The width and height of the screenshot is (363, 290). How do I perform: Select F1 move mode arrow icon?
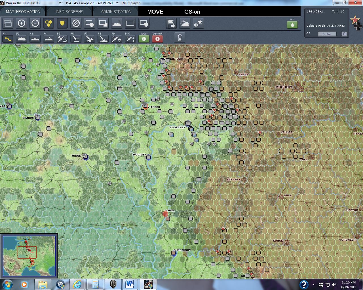[8, 39]
